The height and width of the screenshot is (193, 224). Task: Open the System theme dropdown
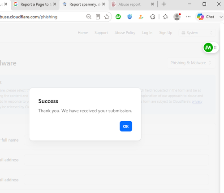click(x=197, y=33)
